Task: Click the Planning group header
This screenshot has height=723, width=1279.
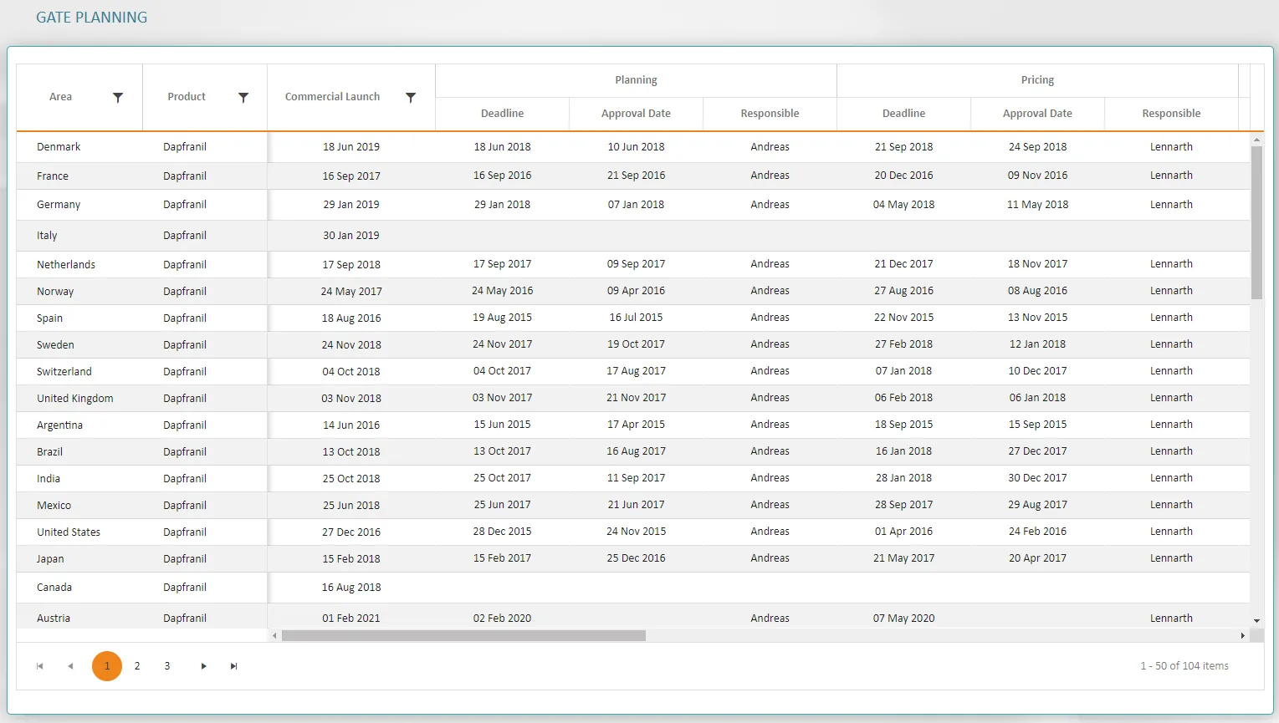Action: (x=636, y=80)
